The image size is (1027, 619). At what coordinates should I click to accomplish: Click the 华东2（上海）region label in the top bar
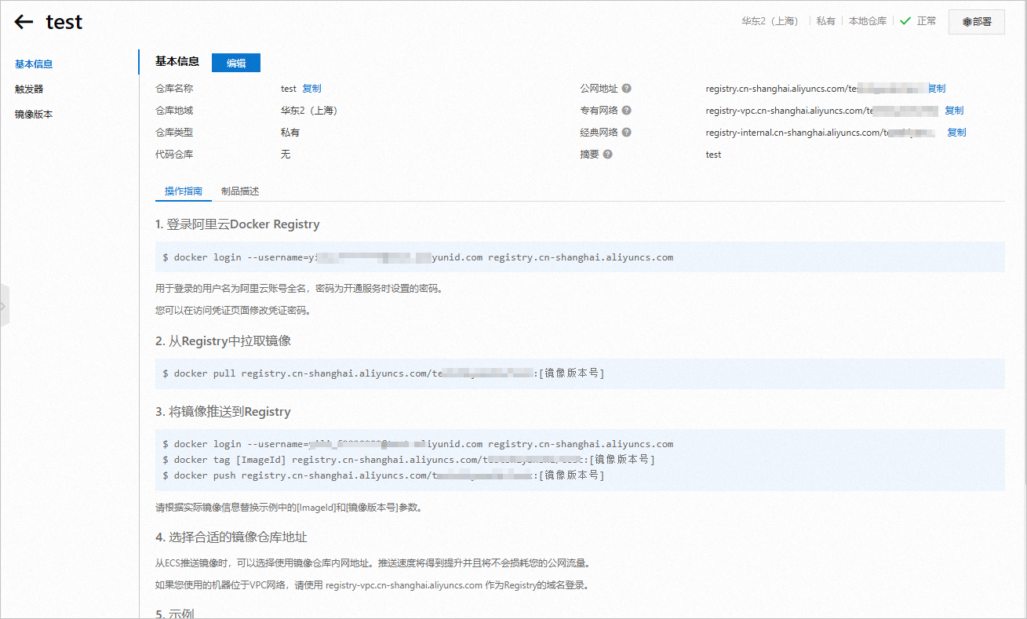(770, 21)
